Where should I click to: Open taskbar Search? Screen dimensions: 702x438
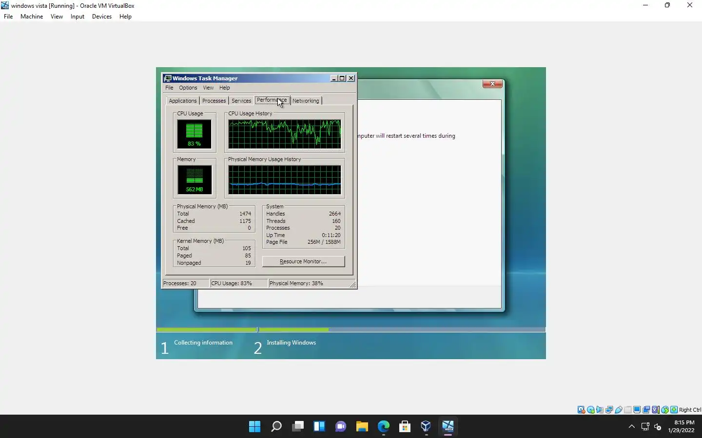point(276,427)
